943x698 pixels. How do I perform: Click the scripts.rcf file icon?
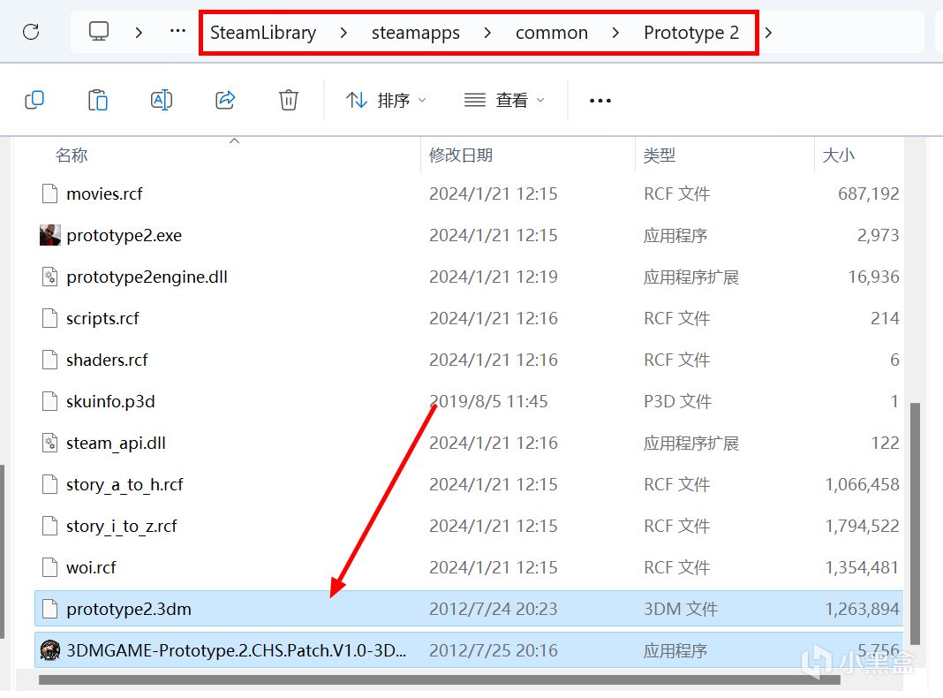coord(50,318)
